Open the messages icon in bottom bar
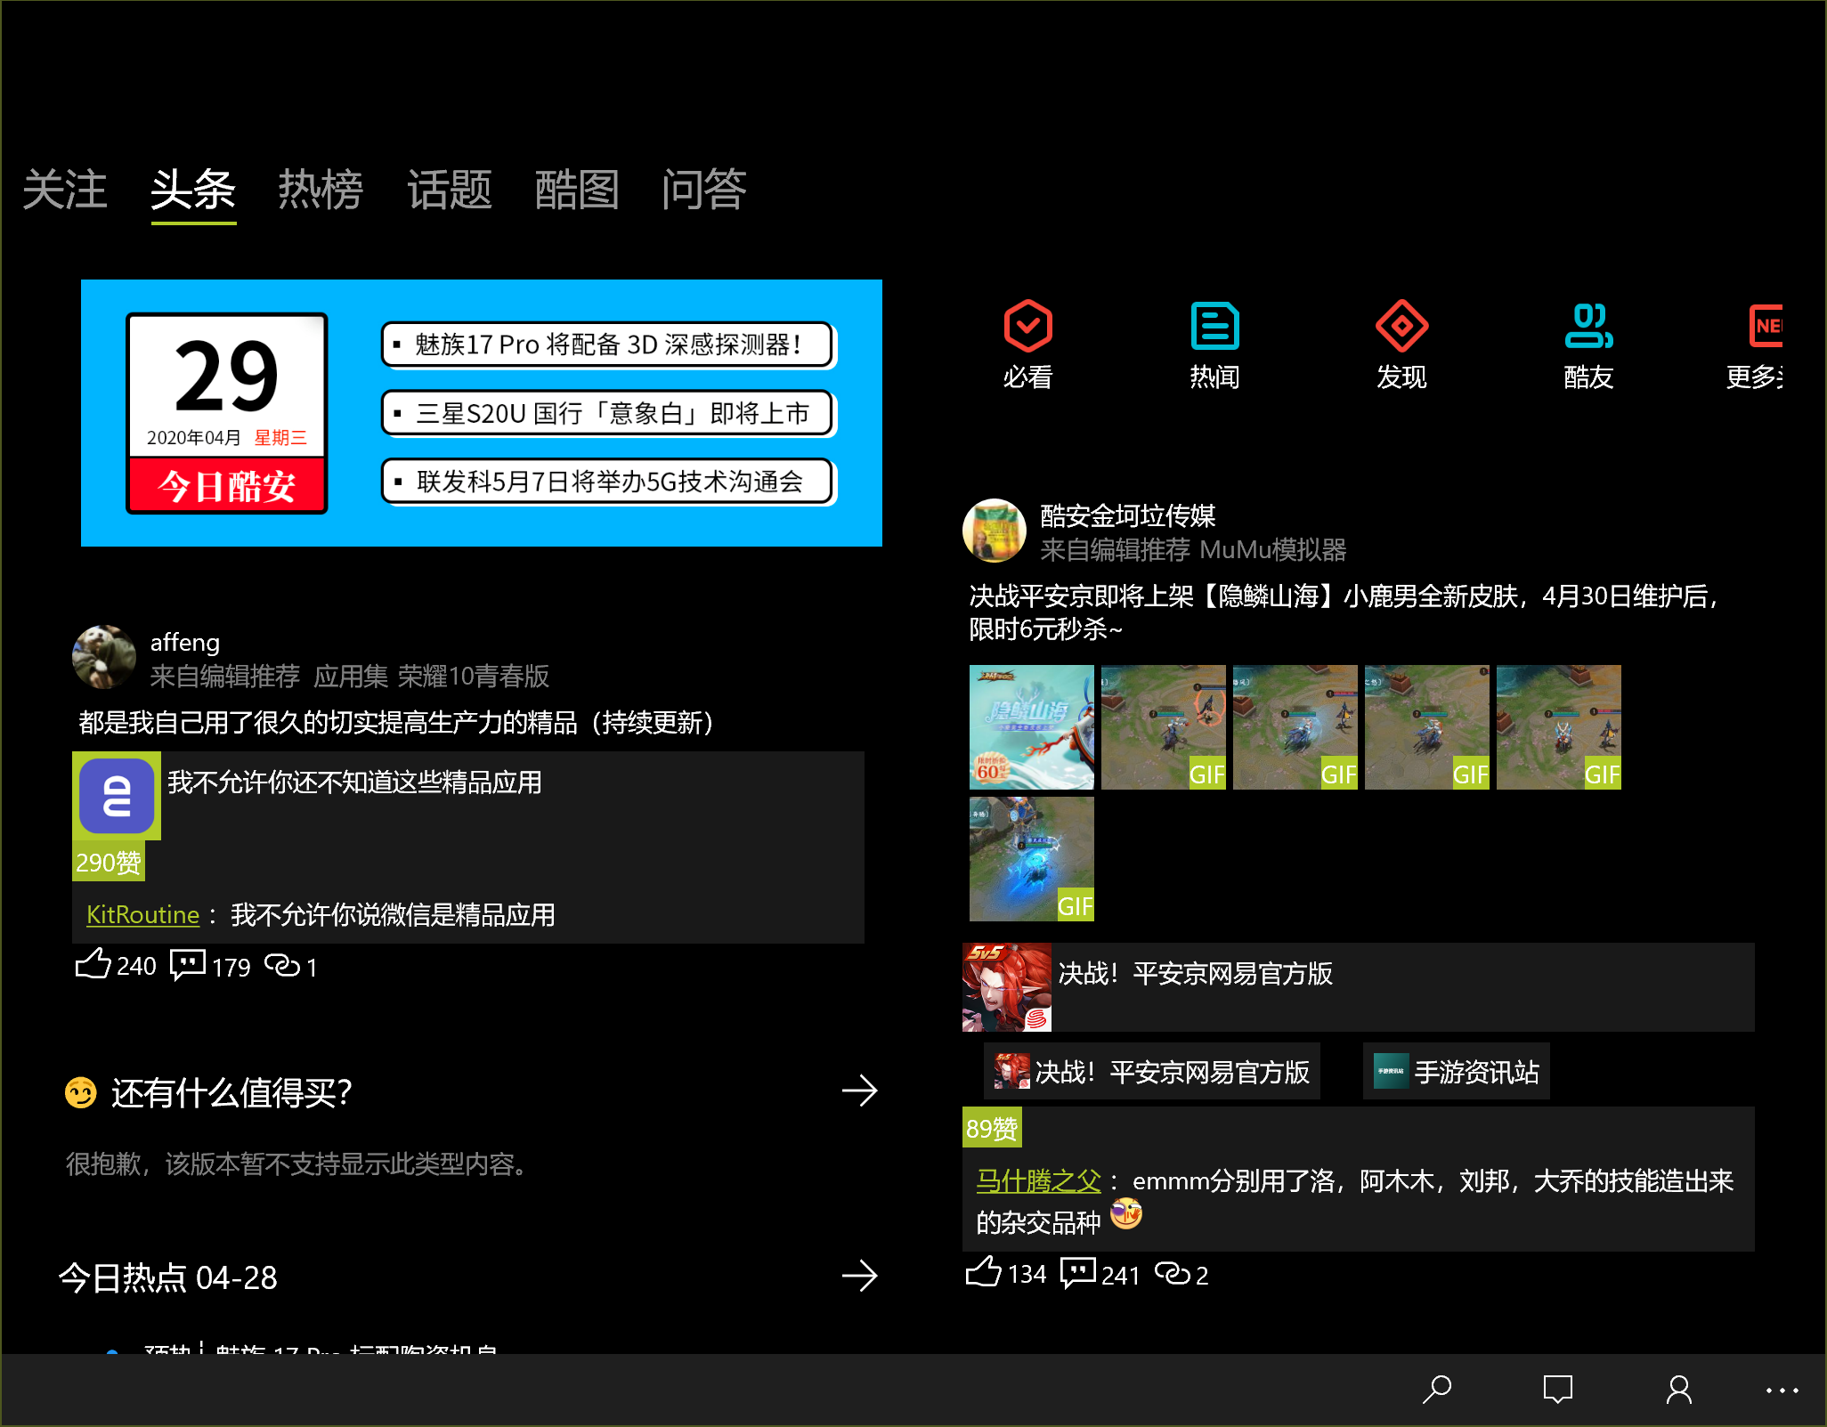This screenshot has height=1427, width=1827. pos(1558,1390)
